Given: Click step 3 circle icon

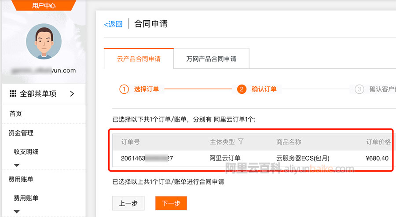Looking at the screenshot, I should point(359,89).
